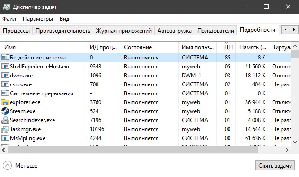Click the Системные прерывания process icon

5,93
